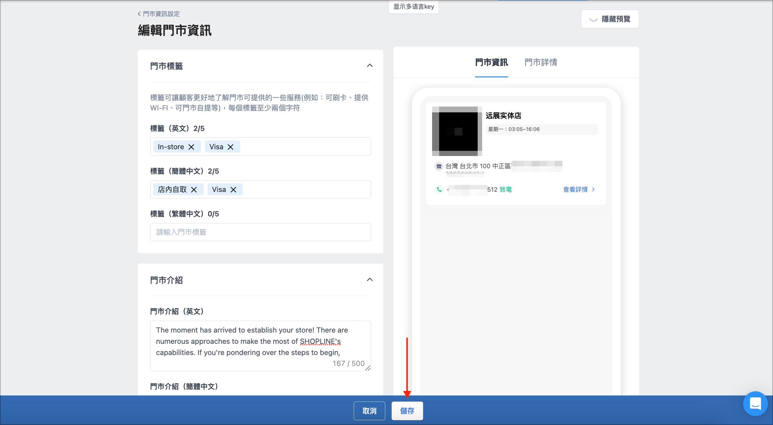Screen dimensions: 773x425
Task: Click the 標籤（繁體中文）0/5 label
Action: [185, 214]
